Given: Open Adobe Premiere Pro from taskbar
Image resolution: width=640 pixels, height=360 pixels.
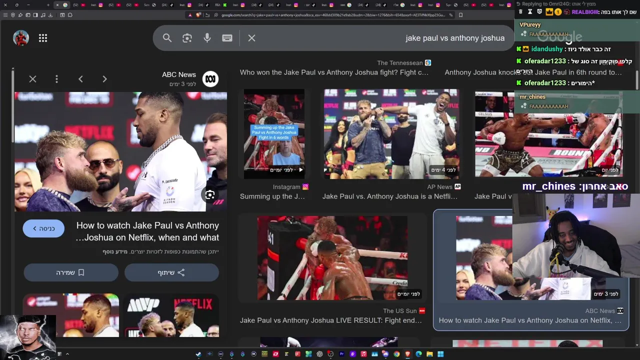Looking at the screenshot, I should click(342, 354).
